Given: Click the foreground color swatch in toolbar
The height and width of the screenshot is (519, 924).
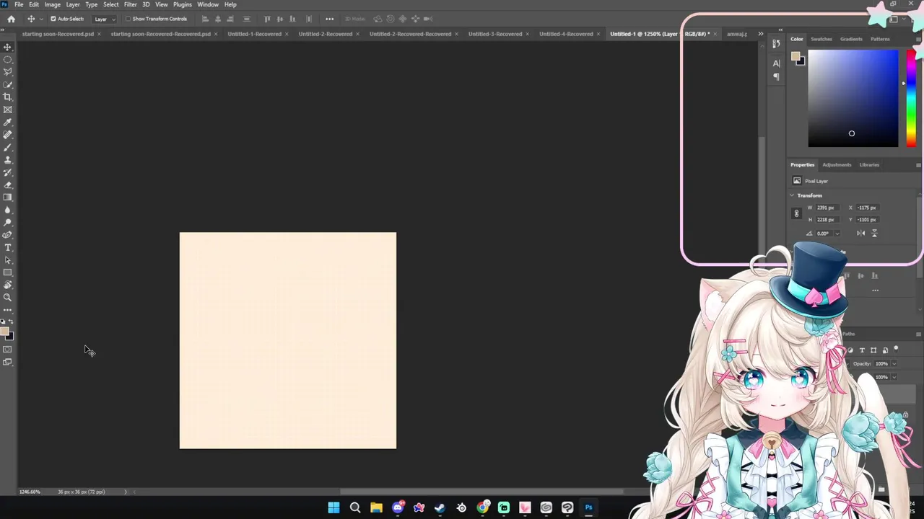Looking at the screenshot, I should (x=4, y=332).
